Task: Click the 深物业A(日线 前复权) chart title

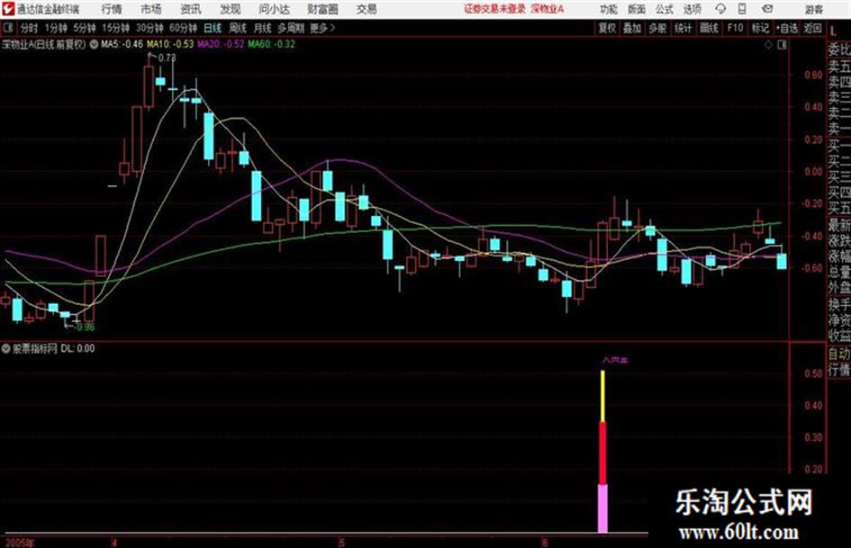Action: (x=44, y=44)
